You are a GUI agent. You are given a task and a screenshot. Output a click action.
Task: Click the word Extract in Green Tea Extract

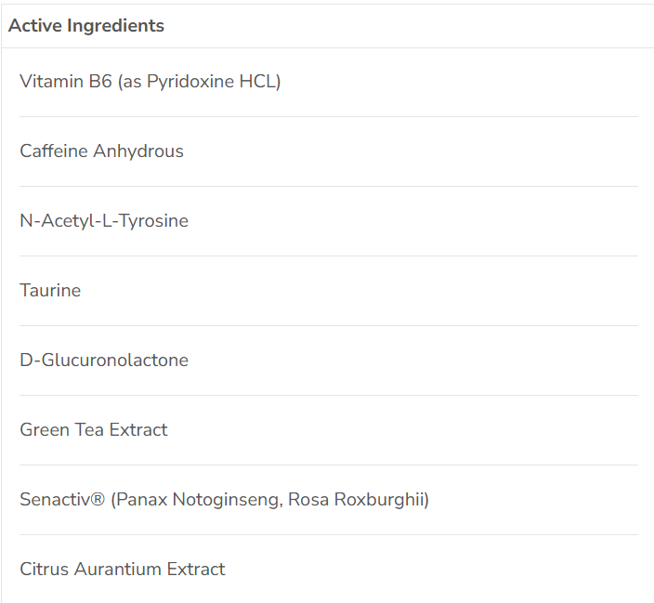pos(138,430)
